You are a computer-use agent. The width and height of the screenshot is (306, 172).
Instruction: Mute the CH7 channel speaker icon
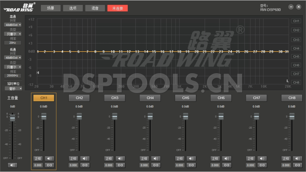point(262,159)
